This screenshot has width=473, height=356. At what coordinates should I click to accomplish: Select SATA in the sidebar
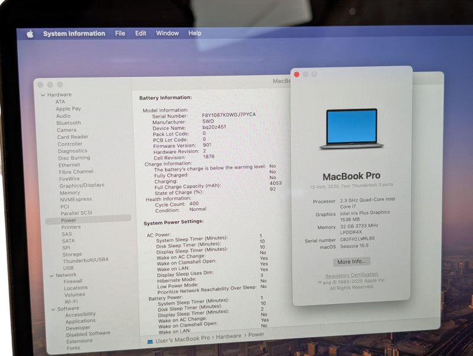tap(68, 241)
